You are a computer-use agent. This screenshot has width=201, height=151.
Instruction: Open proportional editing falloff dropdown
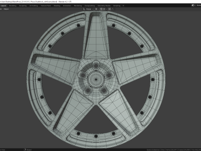point(113,9)
